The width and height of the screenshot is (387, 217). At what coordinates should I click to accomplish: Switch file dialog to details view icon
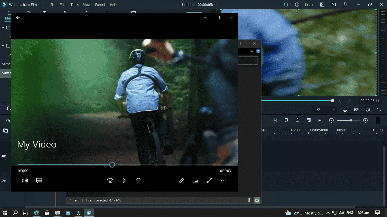[x=251, y=200]
